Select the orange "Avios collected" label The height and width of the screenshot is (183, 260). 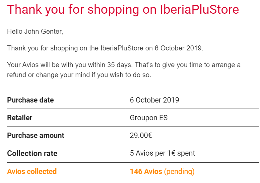[x=32, y=171]
